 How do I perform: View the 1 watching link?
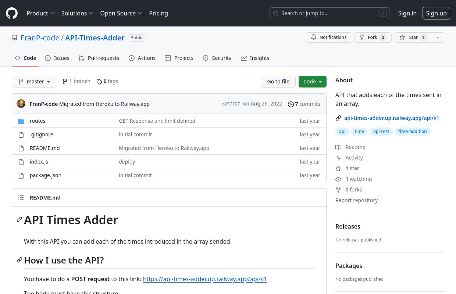pyautogui.click(x=354, y=179)
